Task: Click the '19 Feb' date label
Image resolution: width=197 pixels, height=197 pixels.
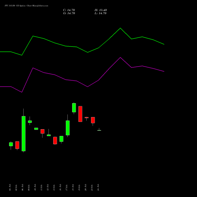Action: pos(79,187)
